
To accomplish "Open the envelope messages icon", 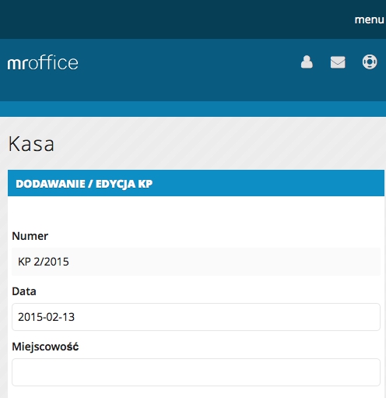I will 338,62.
